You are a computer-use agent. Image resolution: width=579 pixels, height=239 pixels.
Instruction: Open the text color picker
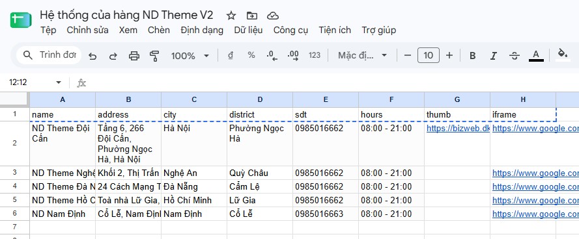536,56
